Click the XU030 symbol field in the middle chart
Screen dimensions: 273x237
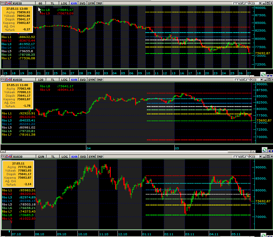click(18, 80)
